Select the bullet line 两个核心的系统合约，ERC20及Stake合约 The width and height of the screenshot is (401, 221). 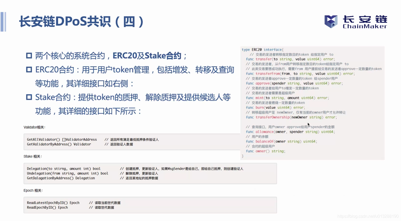tap(107, 56)
